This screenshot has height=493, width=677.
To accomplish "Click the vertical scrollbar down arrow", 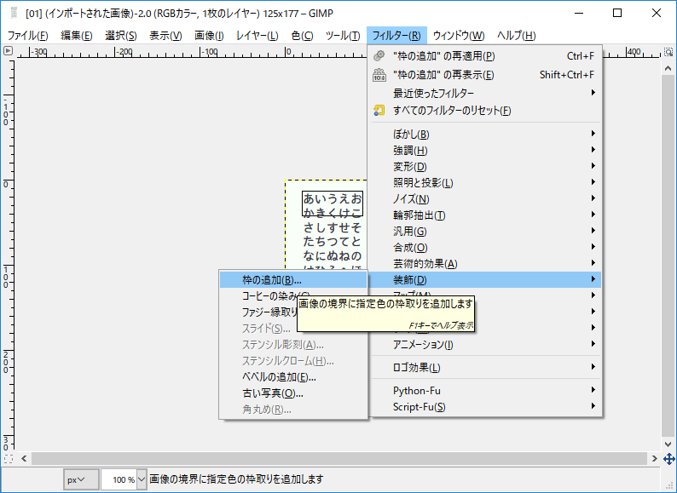I will point(668,444).
